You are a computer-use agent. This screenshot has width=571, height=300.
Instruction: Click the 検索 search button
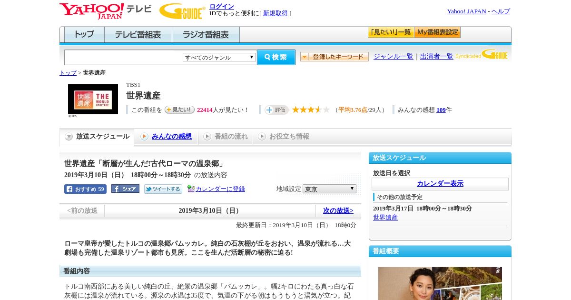[x=276, y=57]
